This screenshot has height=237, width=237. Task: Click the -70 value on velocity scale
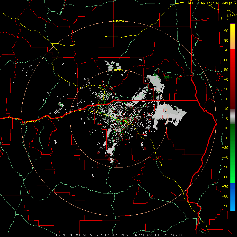point(225,187)
